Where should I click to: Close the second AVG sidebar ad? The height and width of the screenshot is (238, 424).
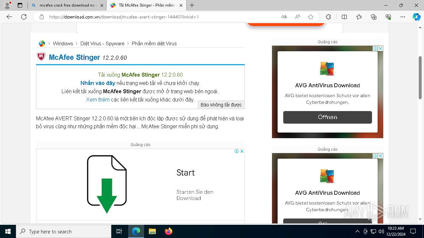381,156
